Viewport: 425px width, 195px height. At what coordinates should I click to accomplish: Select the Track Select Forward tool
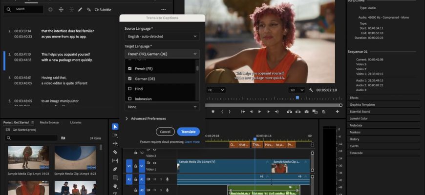click(115, 135)
